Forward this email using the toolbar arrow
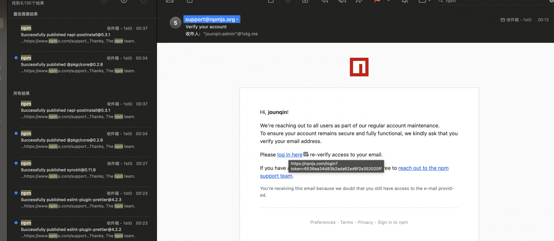 [x=359, y=1]
